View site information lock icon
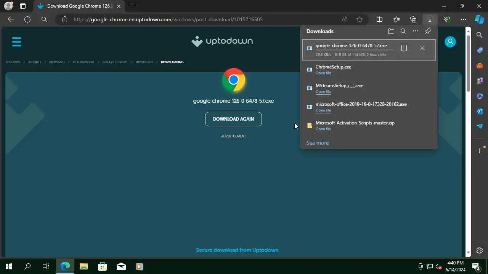 [65, 19]
